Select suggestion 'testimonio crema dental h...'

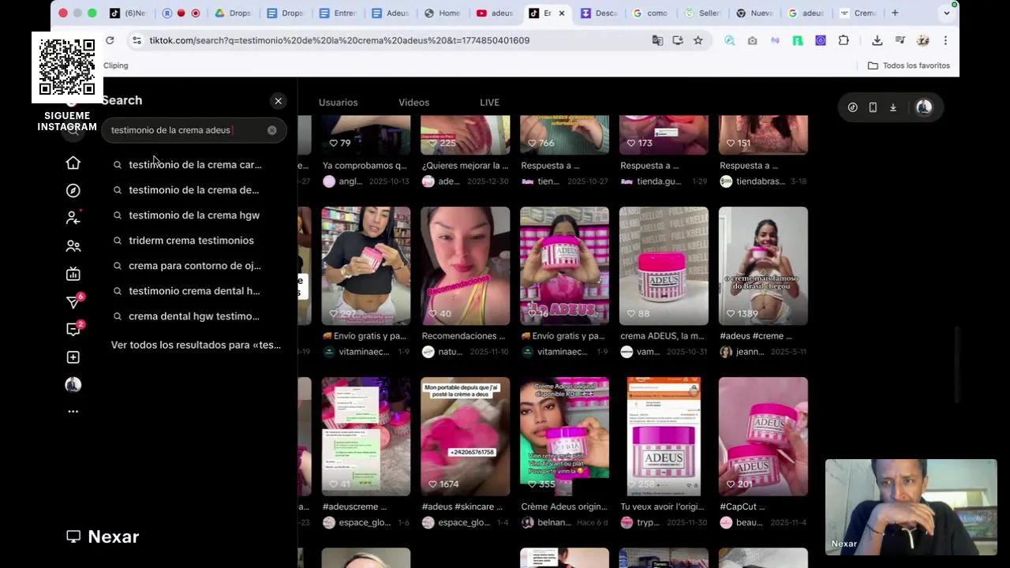coord(194,291)
